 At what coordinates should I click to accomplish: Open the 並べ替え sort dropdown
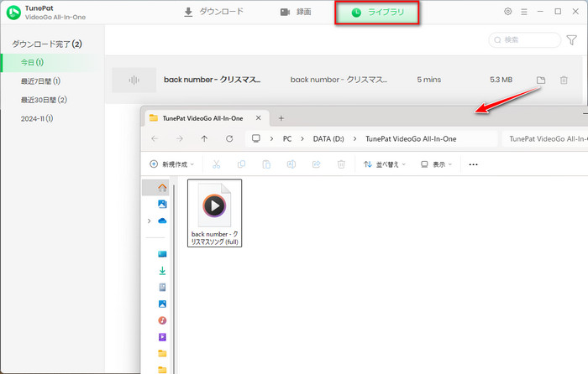click(x=385, y=164)
